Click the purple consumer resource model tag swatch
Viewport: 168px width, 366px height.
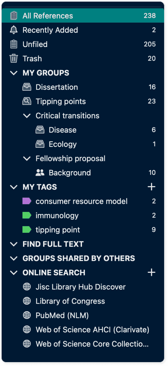[27, 201]
